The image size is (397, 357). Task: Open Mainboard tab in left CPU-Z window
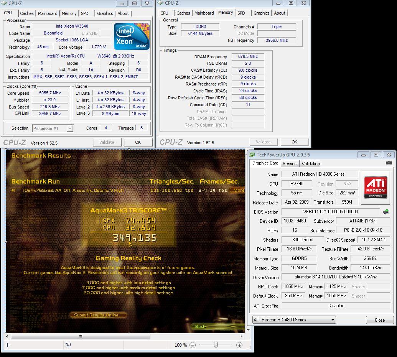pyautogui.click(x=48, y=13)
